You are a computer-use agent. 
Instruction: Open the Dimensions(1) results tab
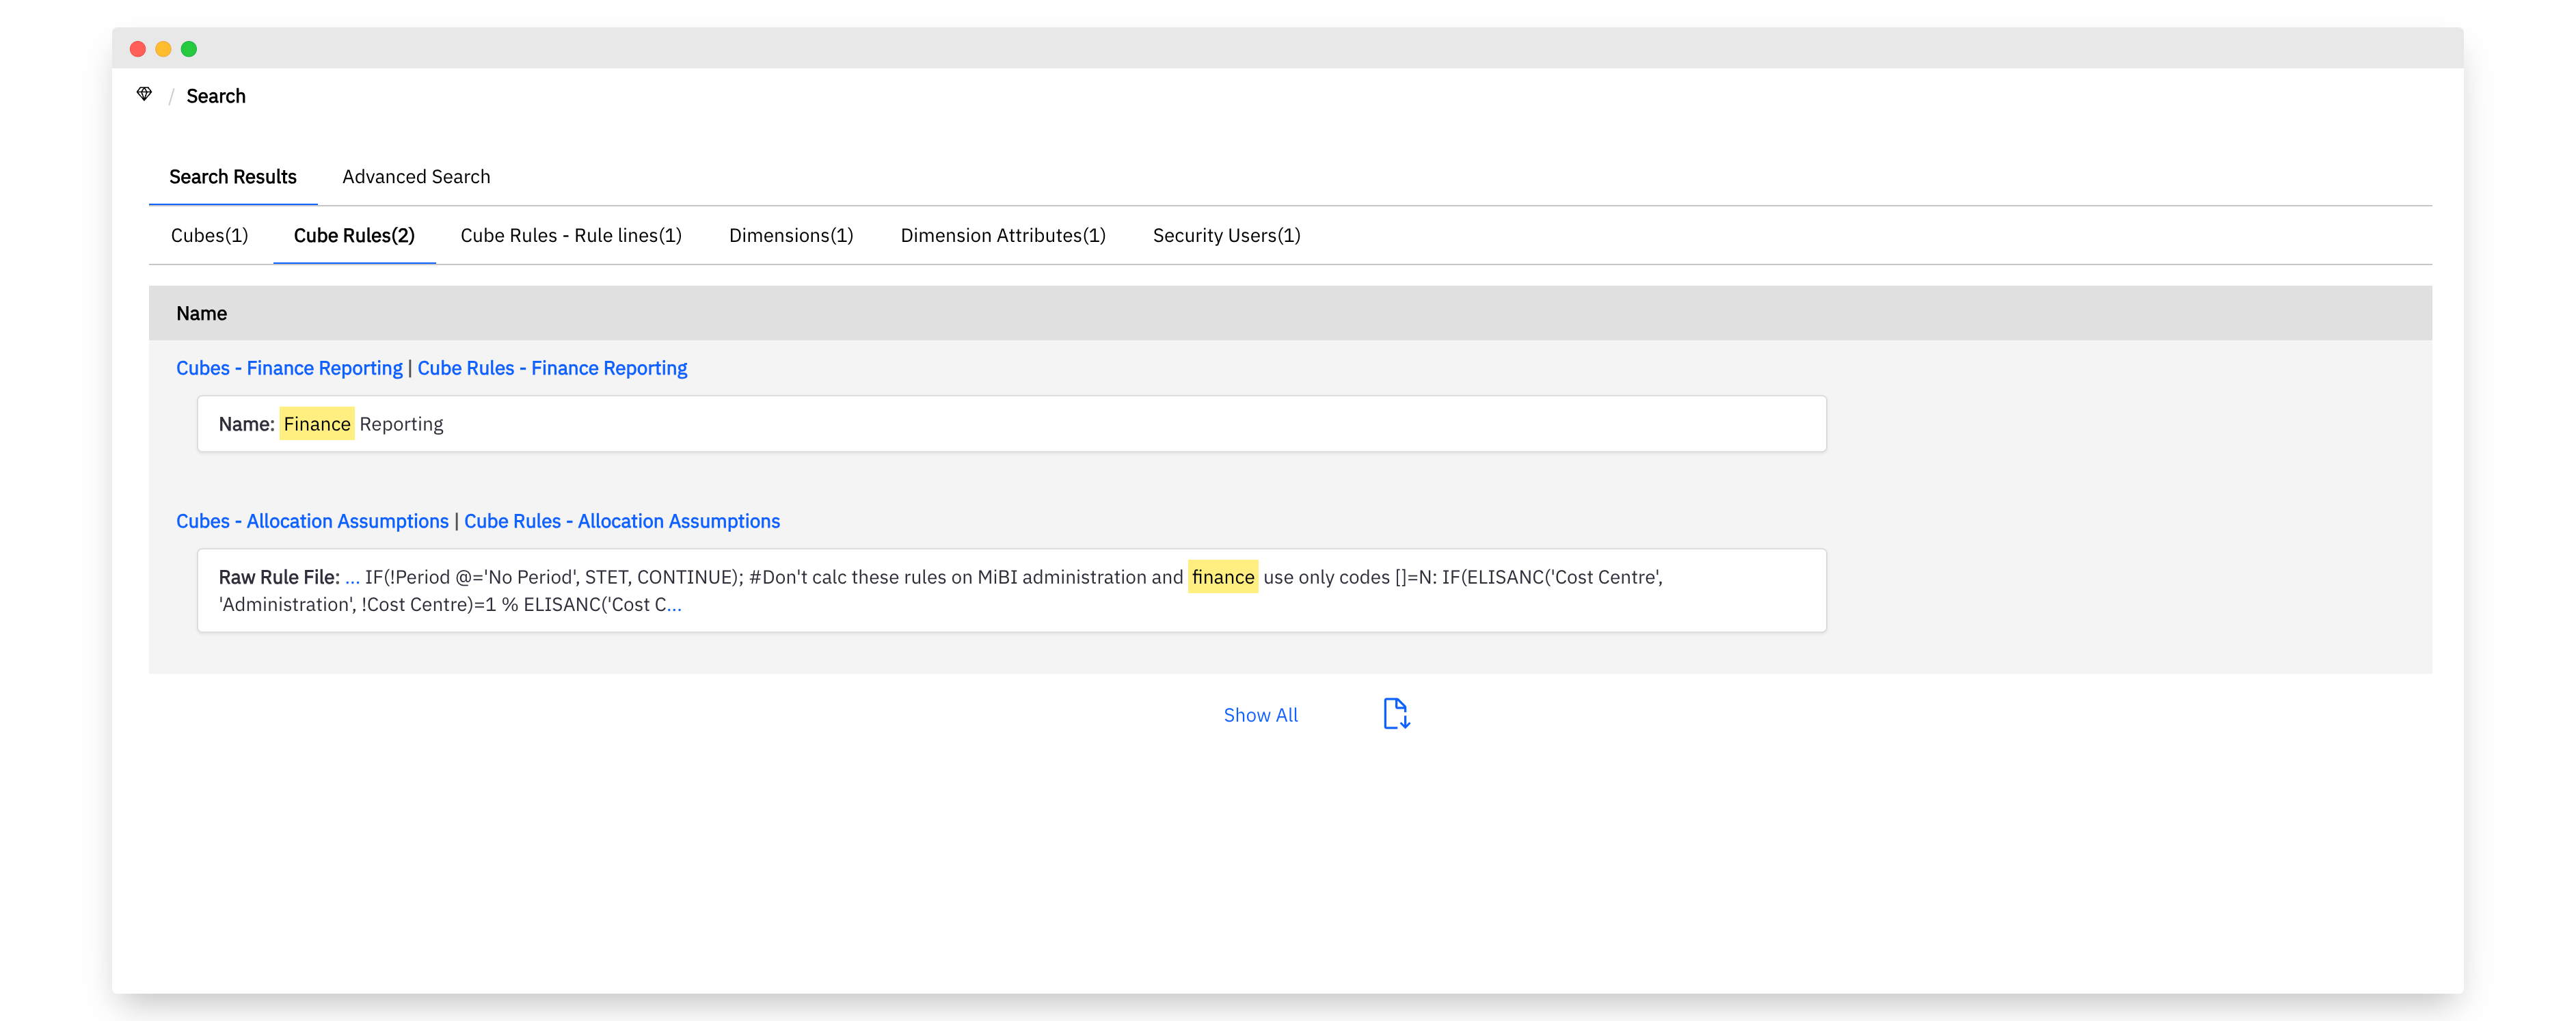click(791, 235)
